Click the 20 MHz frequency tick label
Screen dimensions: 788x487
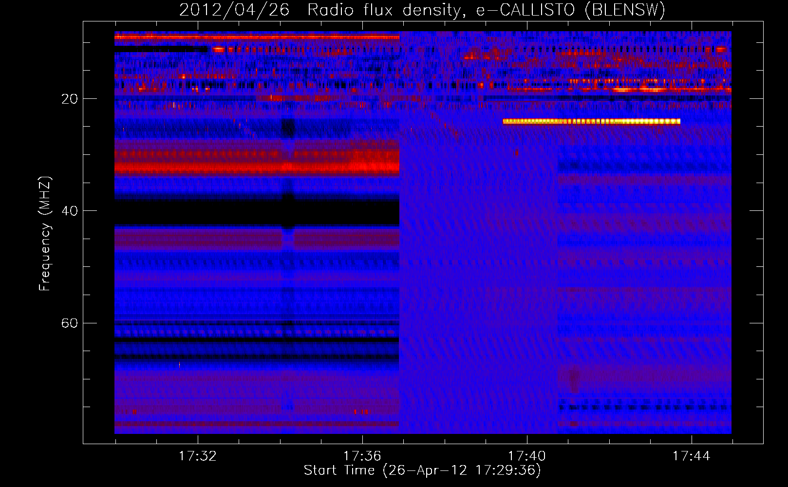[x=70, y=99]
